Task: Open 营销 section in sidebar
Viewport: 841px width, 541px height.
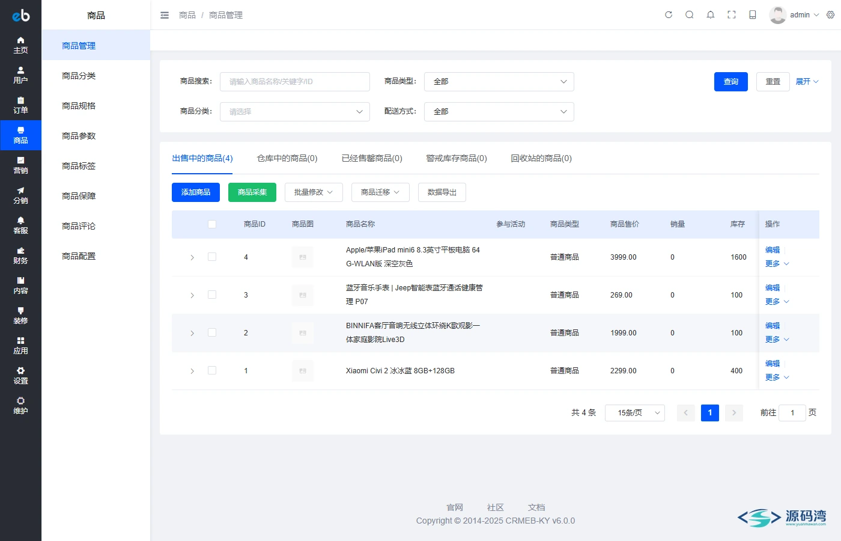Action: click(x=20, y=165)
